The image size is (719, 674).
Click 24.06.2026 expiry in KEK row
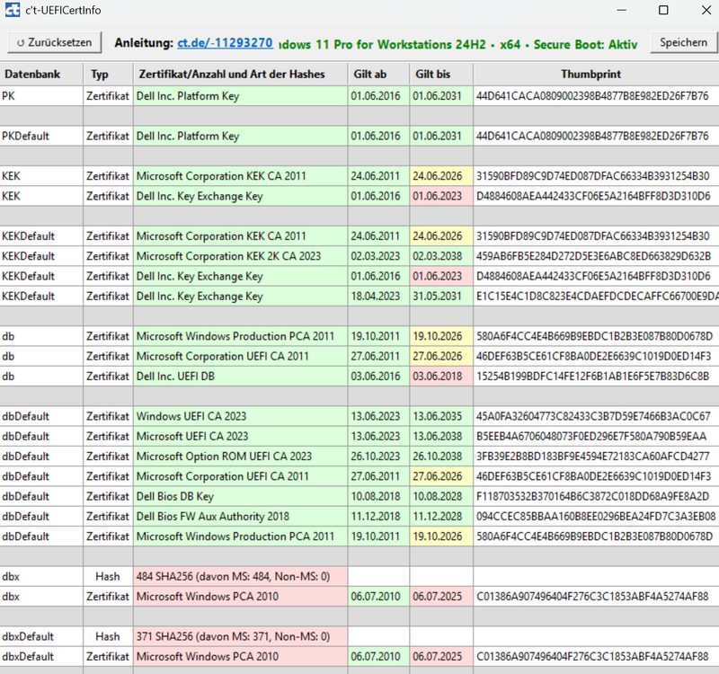click(441, 176)
